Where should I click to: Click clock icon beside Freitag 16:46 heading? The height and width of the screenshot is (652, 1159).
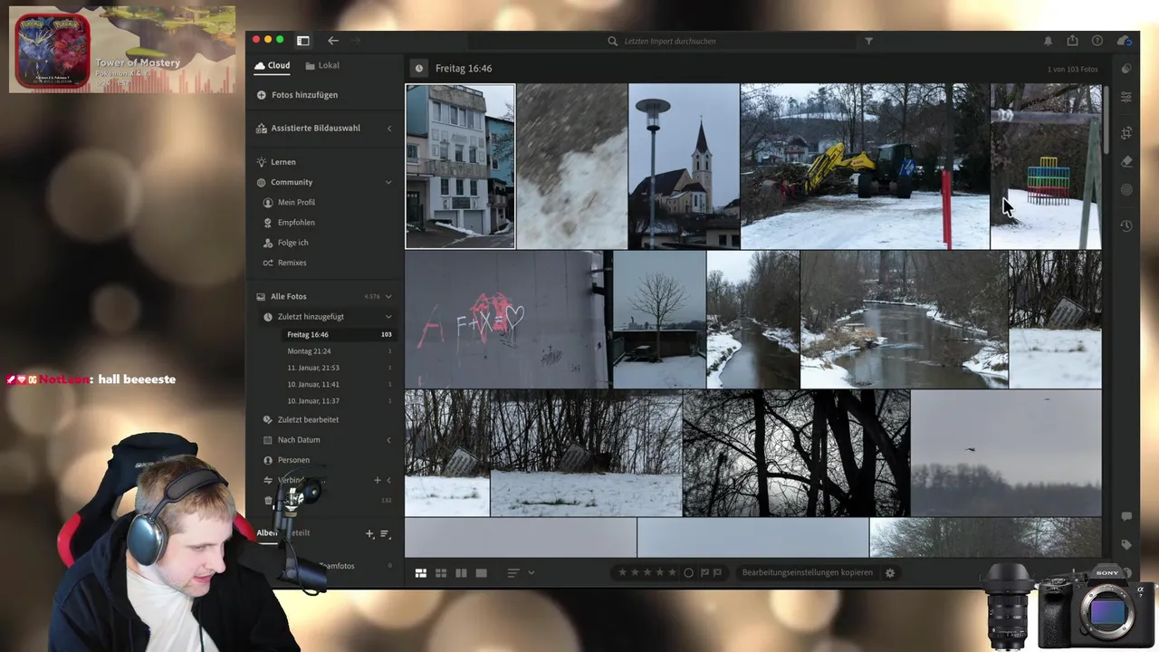[418, 68]
